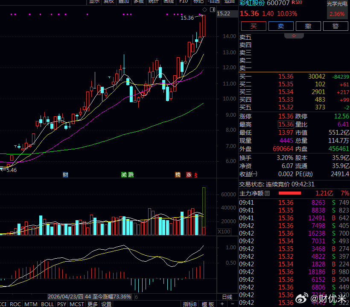Click the 榜 marker under the chart
The image size is (350, 307).
pos(178,174)
